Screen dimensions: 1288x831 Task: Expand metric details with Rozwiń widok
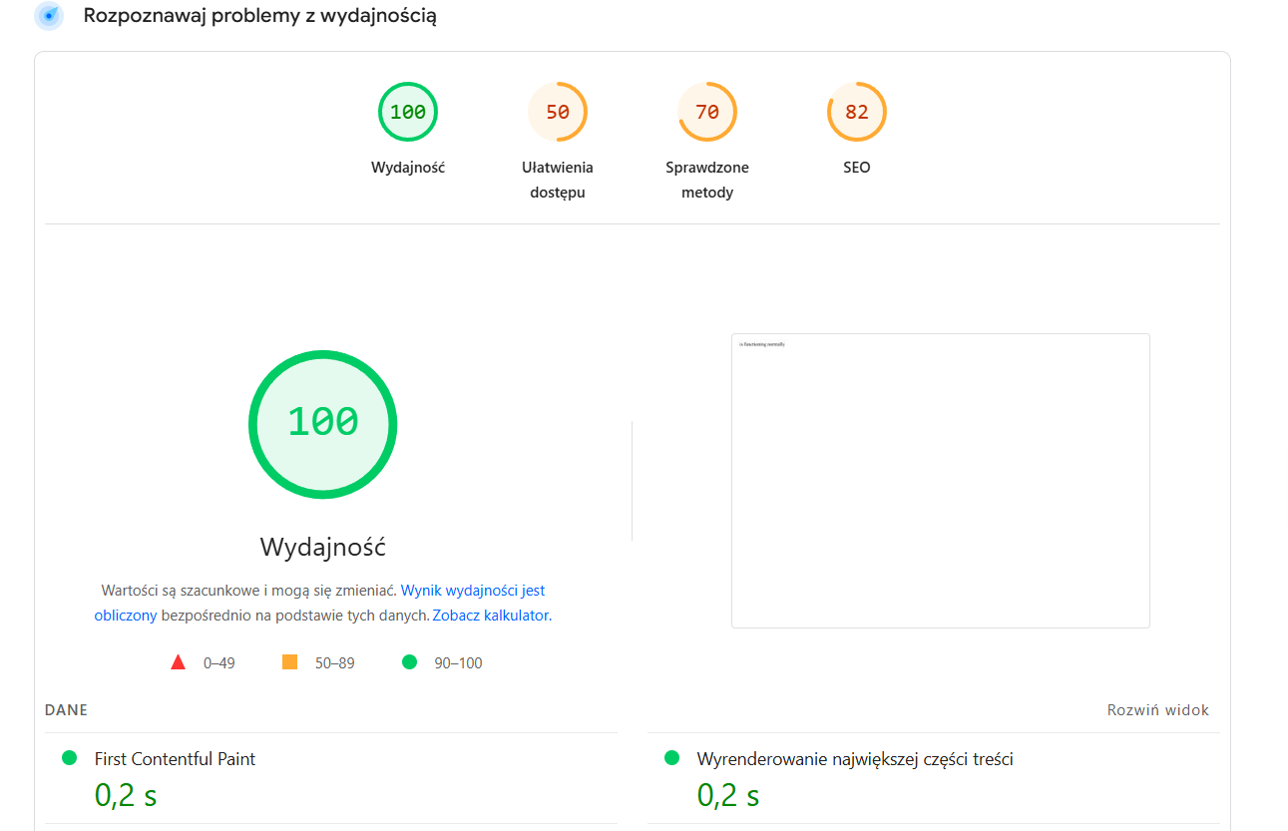[x=1157, y=710]
